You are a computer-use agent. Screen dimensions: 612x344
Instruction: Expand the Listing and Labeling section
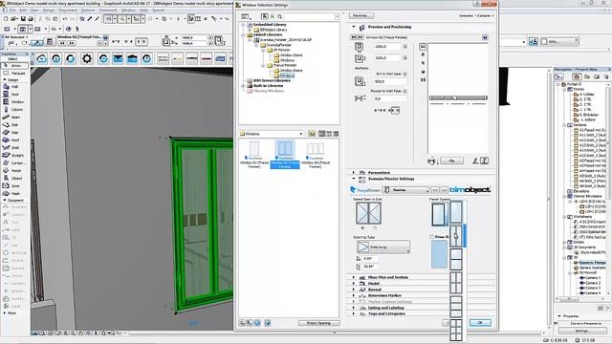click(354, 308)
